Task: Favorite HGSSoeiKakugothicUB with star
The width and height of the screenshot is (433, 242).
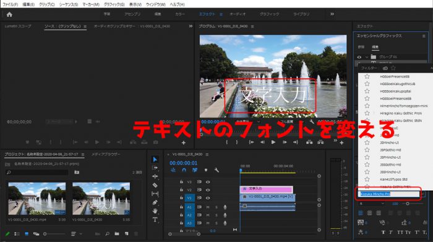Action: (x=367, y=84)
